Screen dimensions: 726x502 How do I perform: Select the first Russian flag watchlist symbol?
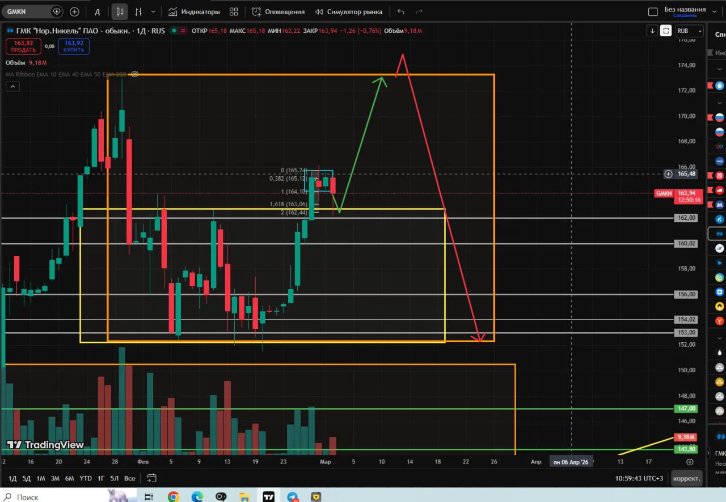point(720,117)
